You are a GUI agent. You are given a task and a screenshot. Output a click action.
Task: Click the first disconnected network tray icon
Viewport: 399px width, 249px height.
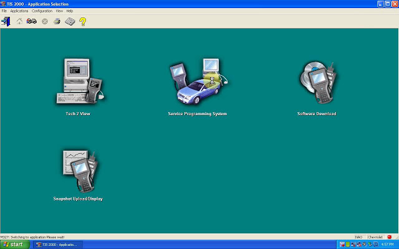click(353, 245)
